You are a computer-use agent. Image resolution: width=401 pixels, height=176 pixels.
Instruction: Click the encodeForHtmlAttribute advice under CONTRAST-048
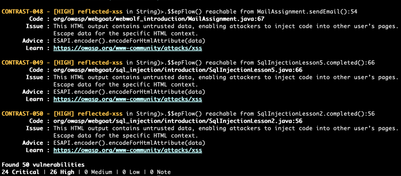point(129,41)
